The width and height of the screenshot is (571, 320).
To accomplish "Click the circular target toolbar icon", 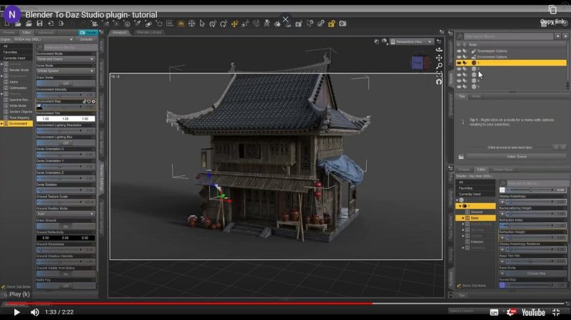I will [191, 24].
